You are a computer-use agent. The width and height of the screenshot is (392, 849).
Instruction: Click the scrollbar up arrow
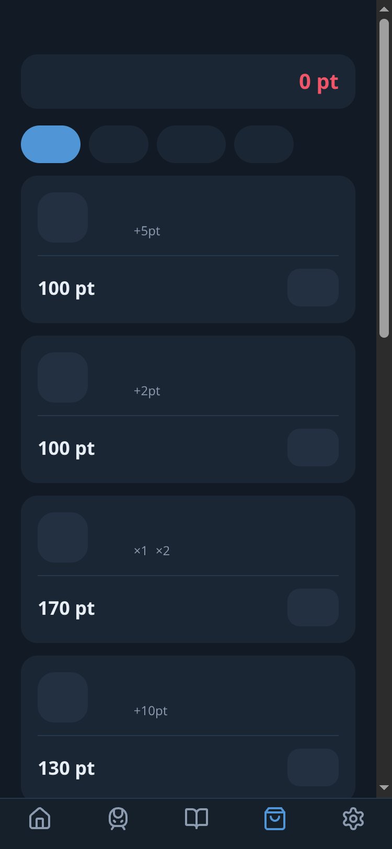point(384,9)
